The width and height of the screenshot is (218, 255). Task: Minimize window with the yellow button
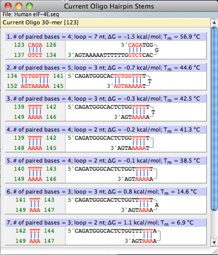(18, 6)
